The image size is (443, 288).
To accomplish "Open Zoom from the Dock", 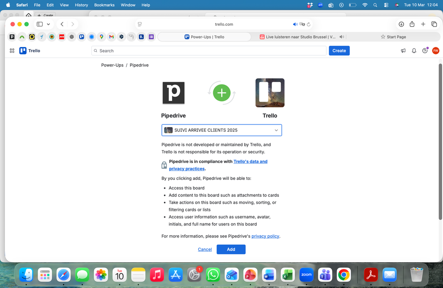I will coord(306,275).
